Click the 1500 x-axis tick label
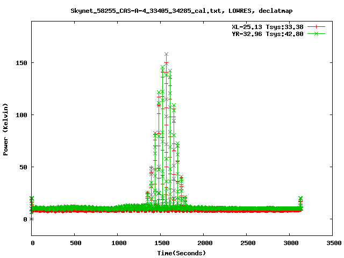The image size is (344, 258). tap(162, 243)
